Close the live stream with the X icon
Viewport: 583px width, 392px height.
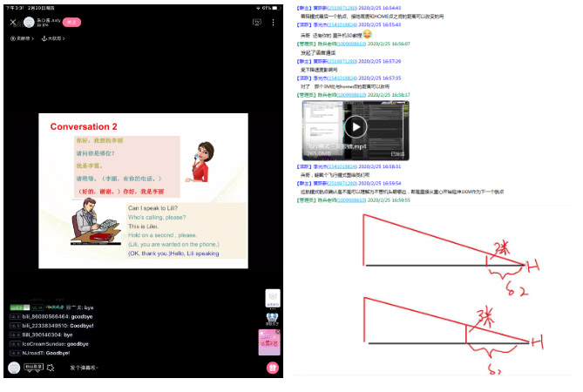pyautogui.click(x=12, y=23)
